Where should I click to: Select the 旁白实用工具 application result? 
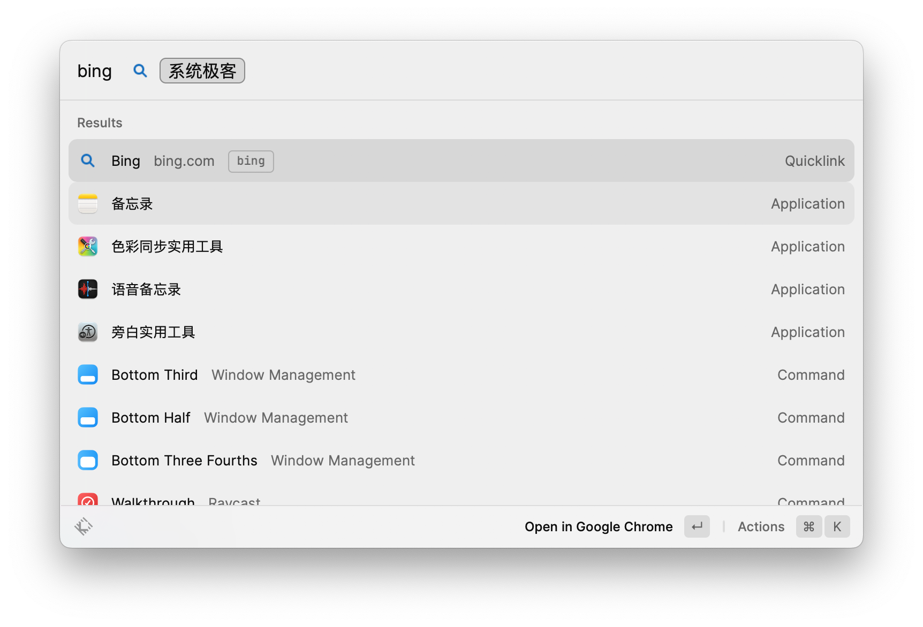[461, 332]
